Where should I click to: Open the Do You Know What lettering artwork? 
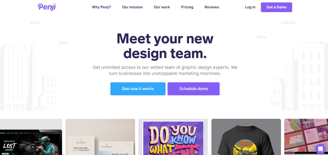173,137
